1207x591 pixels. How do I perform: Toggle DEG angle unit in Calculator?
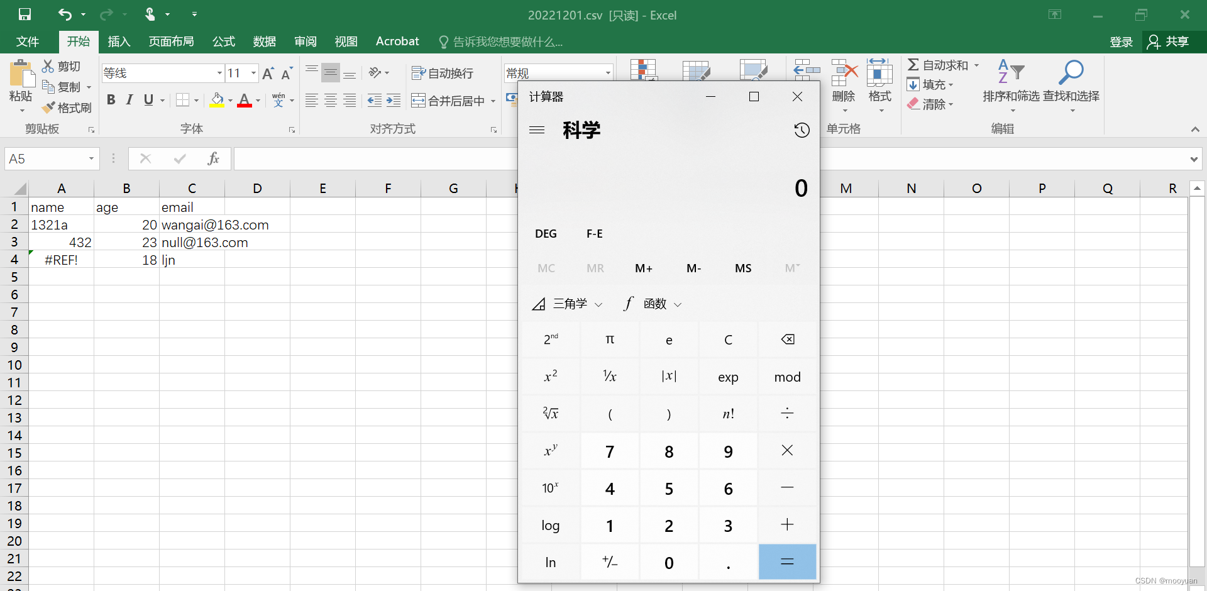546,234
